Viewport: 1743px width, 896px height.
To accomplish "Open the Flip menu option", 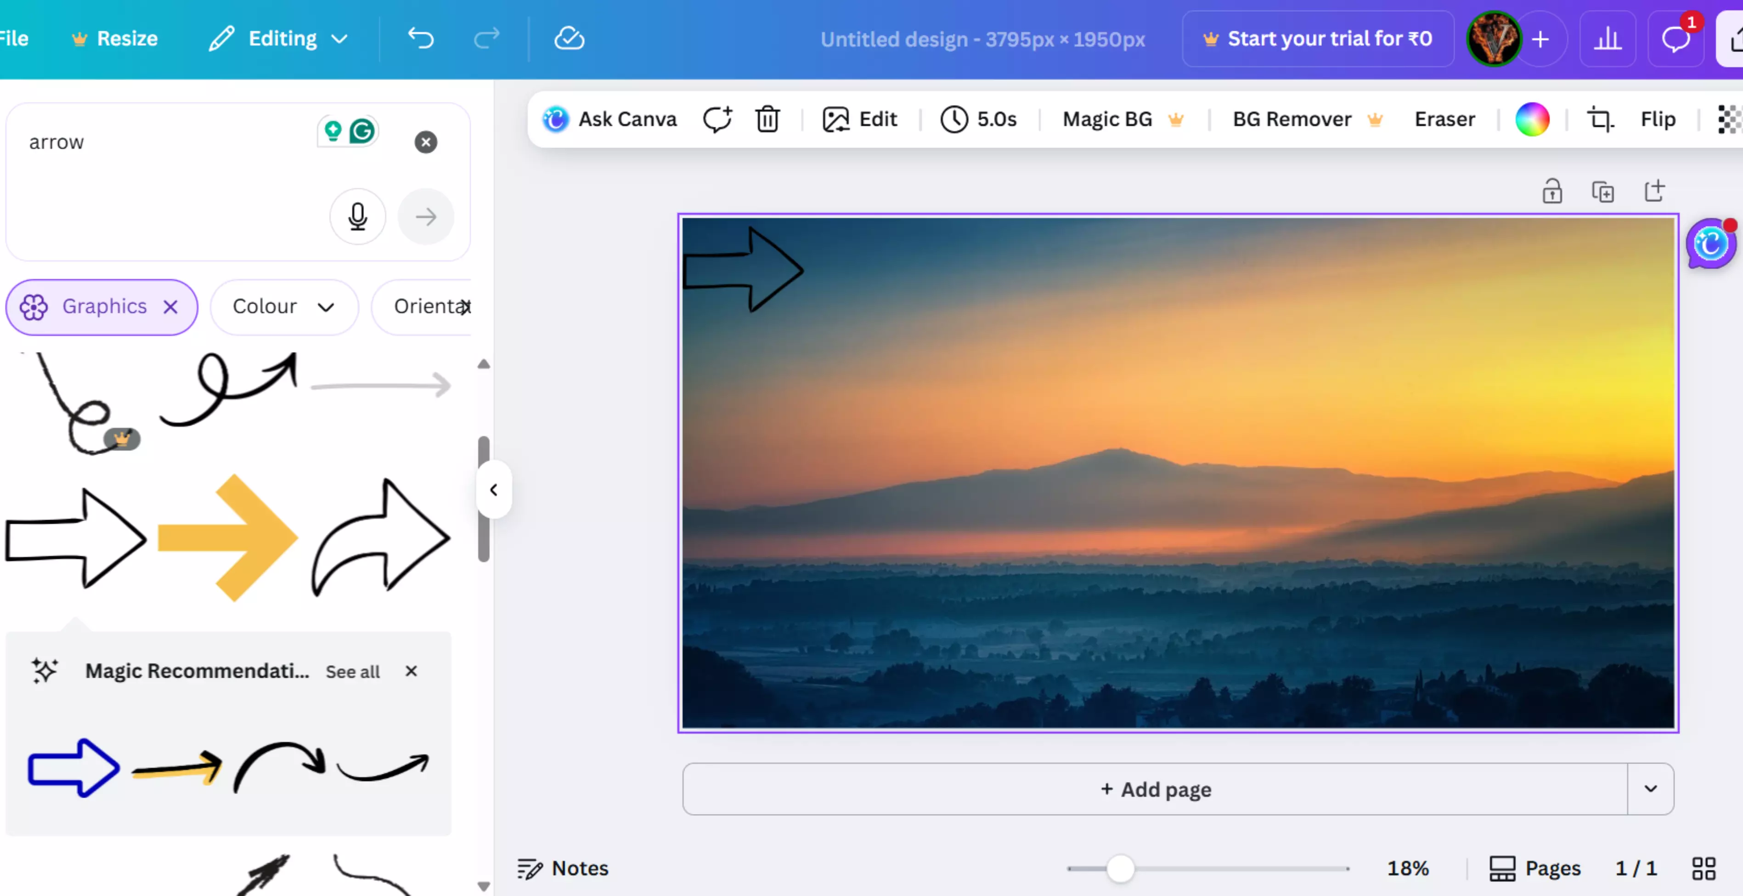I will coord(1658,119).
